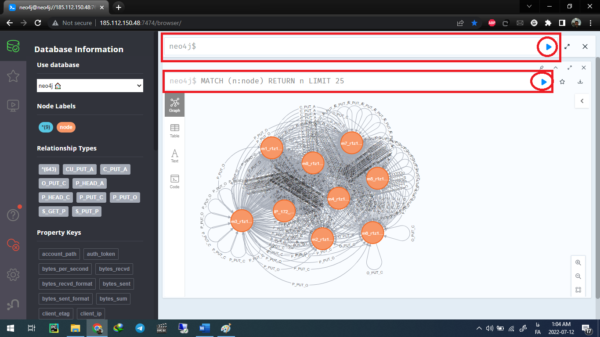Image resolution: width=600 pixels, height=337 pixels.
Task: Open the Use database dropdown
Action: 90,86
